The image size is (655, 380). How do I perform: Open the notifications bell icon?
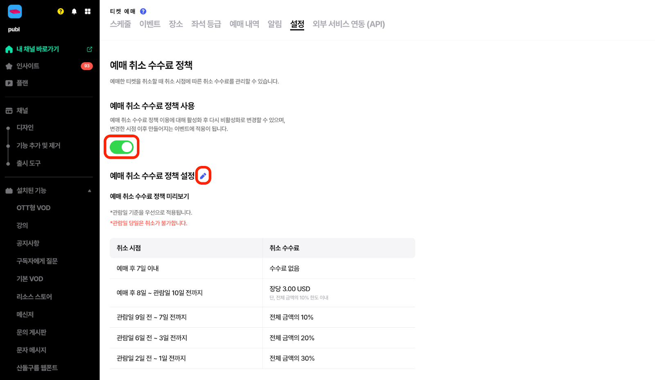click(x=74, y=11)
